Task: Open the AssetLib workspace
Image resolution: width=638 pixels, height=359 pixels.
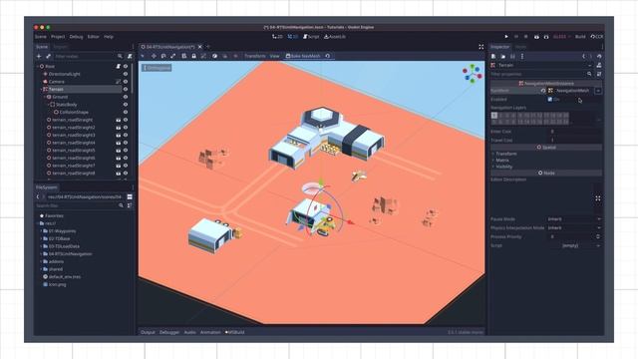Action: (335, 37)
